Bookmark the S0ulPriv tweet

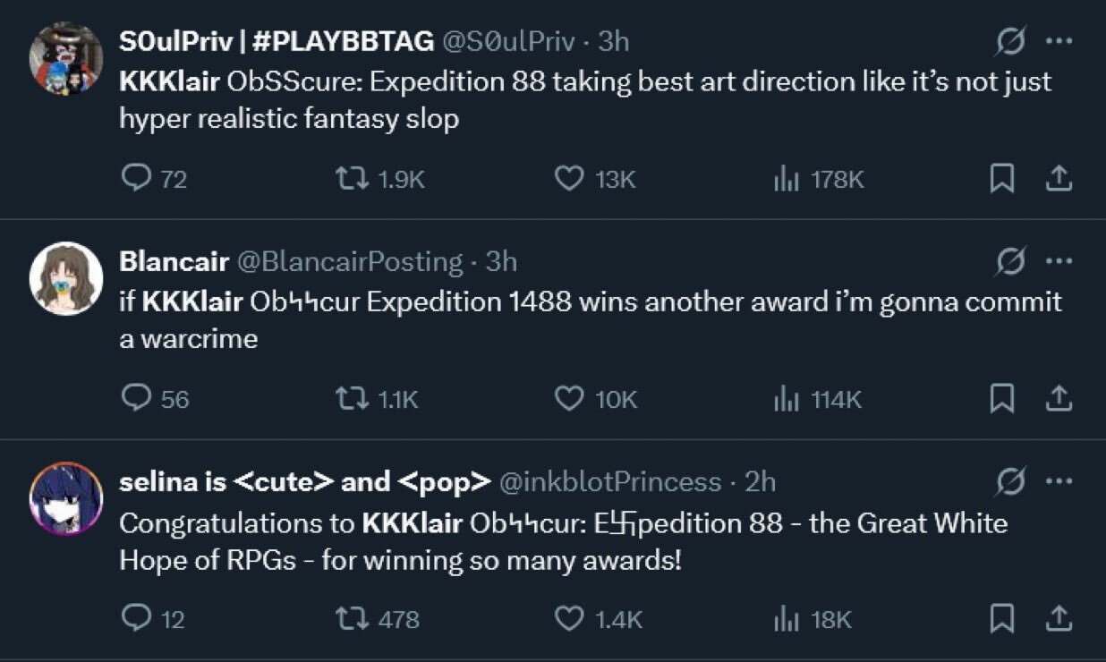[1001, 180]
